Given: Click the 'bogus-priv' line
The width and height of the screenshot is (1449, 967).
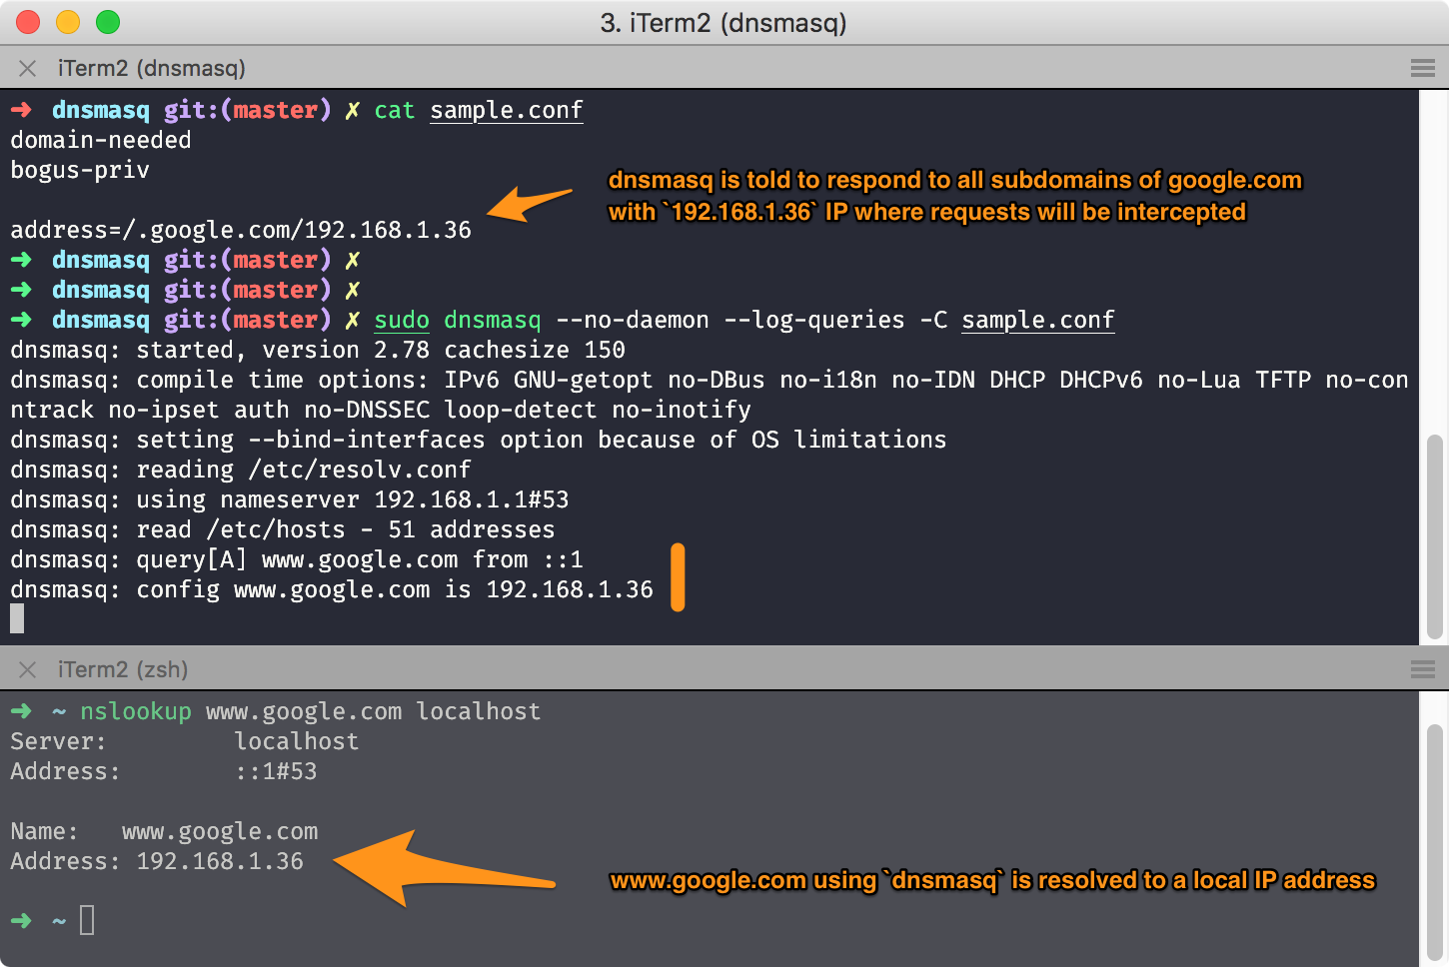Looking at the screenshot, I should coord(80,170).
